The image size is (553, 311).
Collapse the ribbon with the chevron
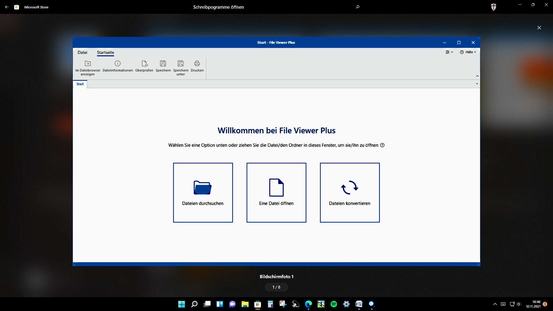pyautogui.click(x=477, y=76)
